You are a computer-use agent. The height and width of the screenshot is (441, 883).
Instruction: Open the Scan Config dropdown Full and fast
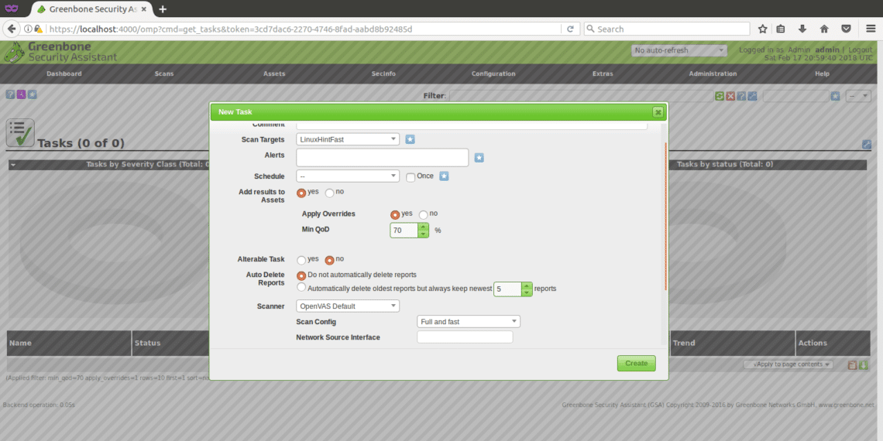pyautogui.click(x=469, y=322)
